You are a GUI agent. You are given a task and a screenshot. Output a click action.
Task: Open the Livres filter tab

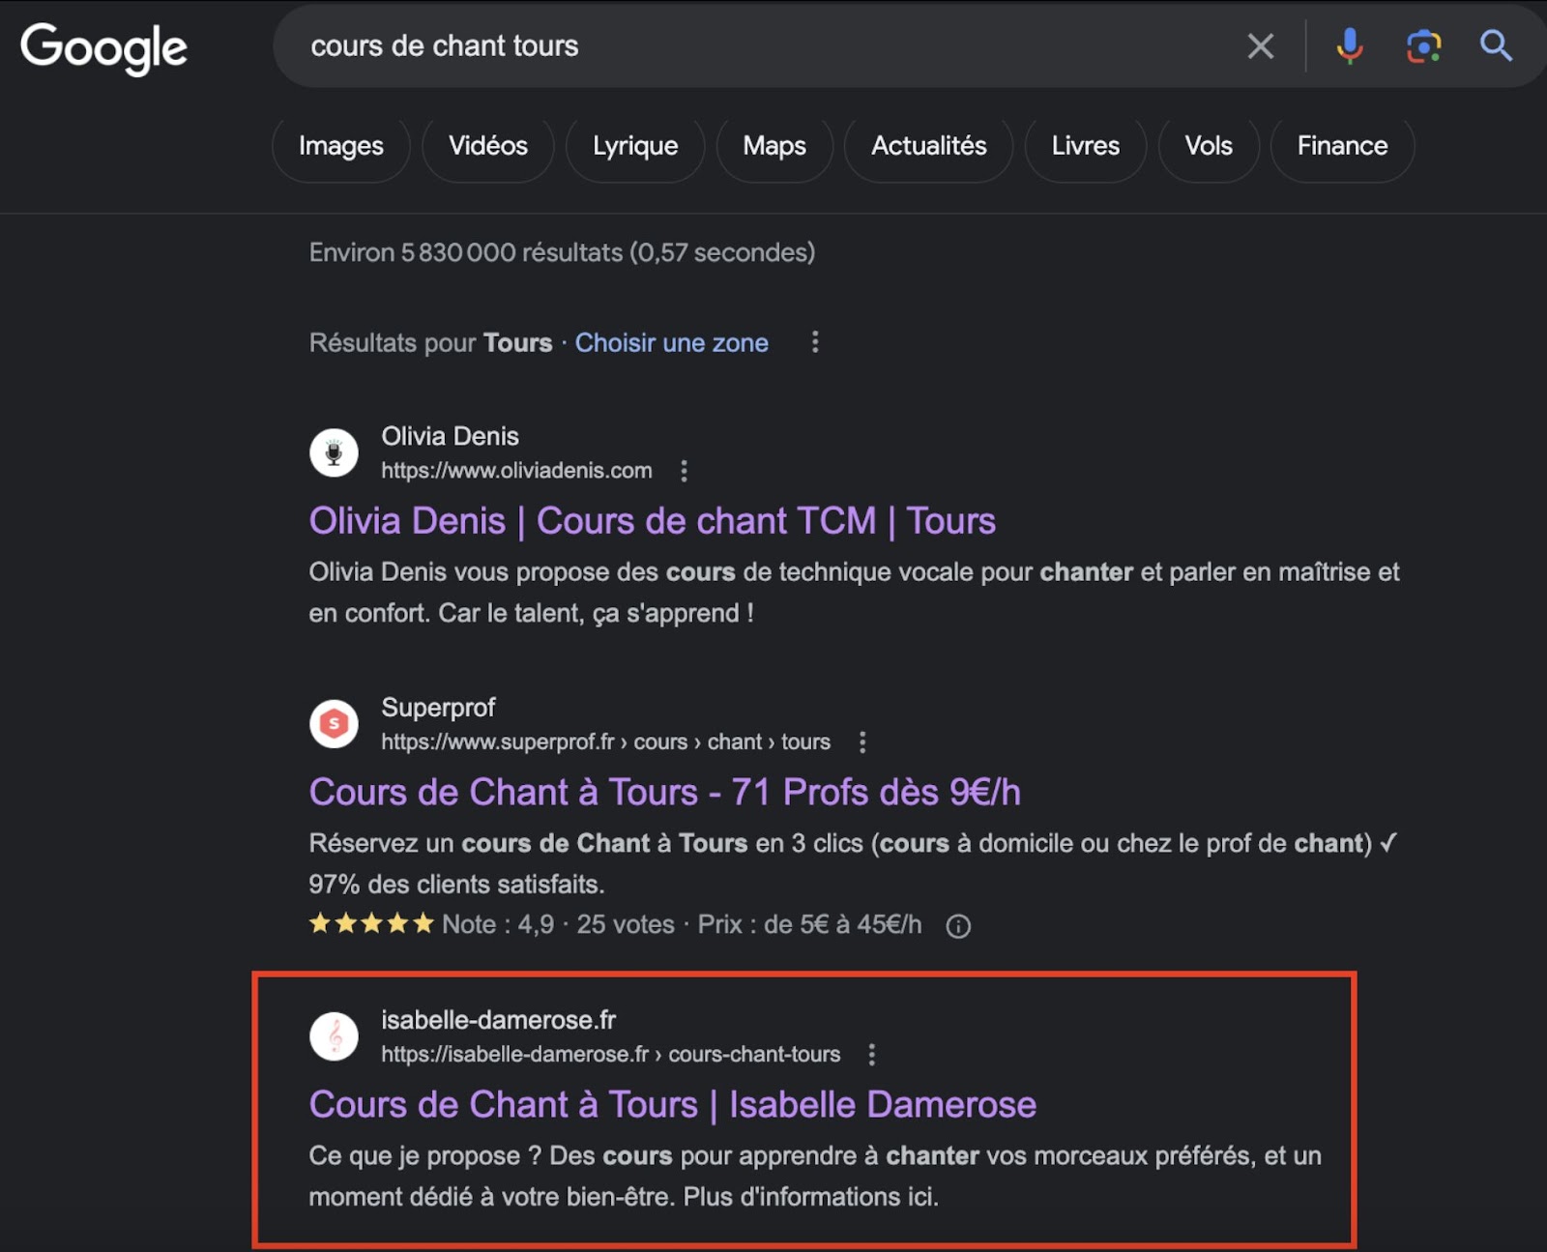[x=1086, y=146]
